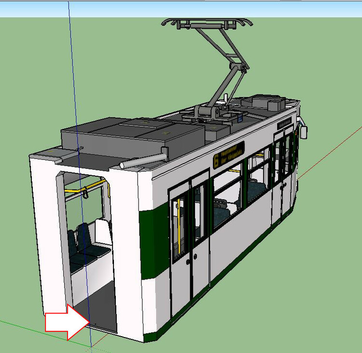Click the route 6 destination sign
Screen dimensions: 362x353
(229, 155)
